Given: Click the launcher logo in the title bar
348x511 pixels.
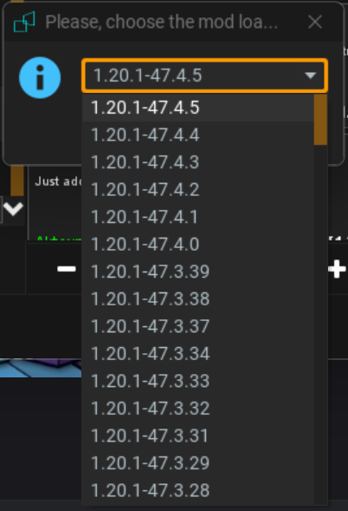Looking at the screenshot, I should point(24,22).
